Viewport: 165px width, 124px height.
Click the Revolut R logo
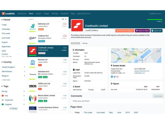point(33,62)
